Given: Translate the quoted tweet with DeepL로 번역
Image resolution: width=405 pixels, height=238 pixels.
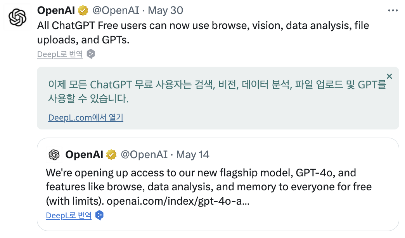Looking at the screenshot, I should click(68, 215).
